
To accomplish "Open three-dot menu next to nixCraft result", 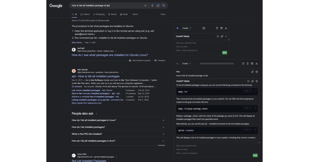I will coord(116,51).
